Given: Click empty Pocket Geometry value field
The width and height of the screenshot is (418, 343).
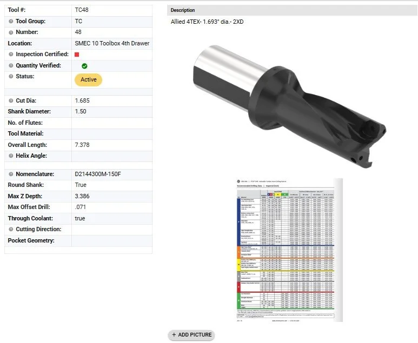Looking at the screenshot, I should pyautogui.click(x=112, y=241).
